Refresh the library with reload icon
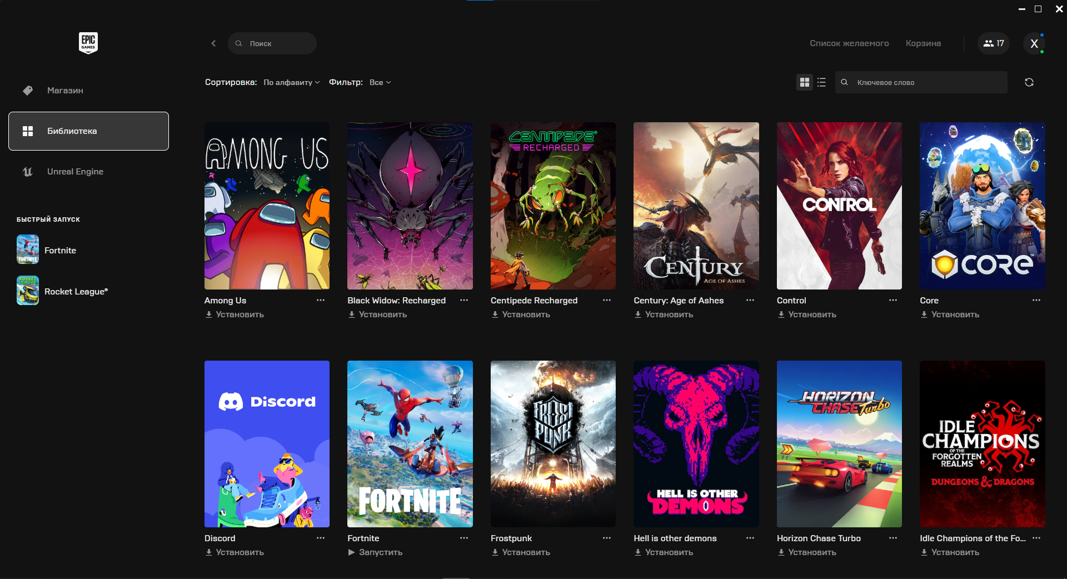The height and width of the screenshot is (579, 1067). coord(1029,82)
